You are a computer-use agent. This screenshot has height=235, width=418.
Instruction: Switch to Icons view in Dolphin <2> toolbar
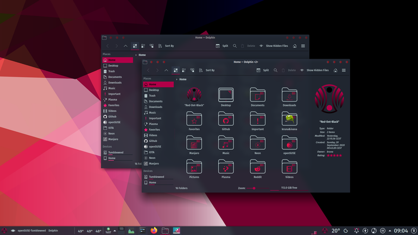coord(175,71)
